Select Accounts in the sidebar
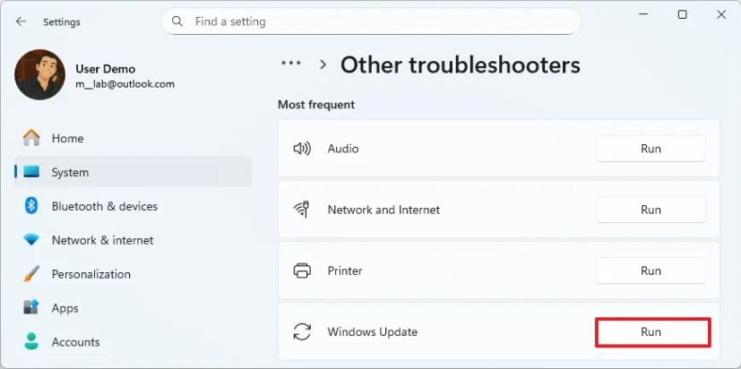 click(75, 342)
